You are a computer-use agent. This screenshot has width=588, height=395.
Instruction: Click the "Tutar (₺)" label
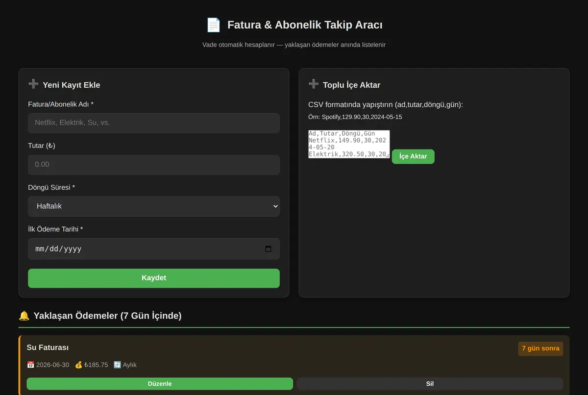point(42,146)
